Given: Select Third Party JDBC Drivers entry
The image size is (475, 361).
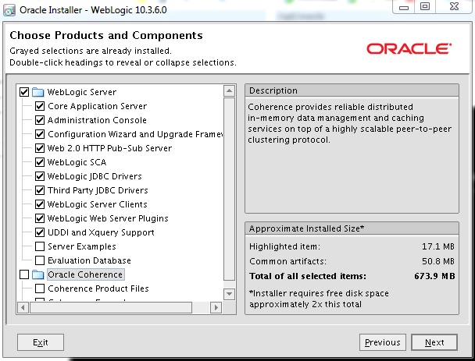Looking at the screenshot, I should [97, 190].
